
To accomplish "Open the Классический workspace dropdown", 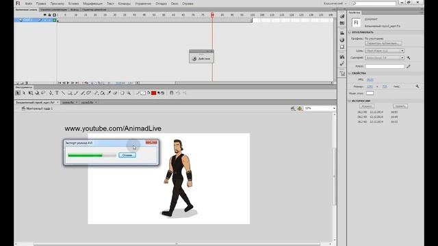I will pyautogui.click(x=335, y=3).
